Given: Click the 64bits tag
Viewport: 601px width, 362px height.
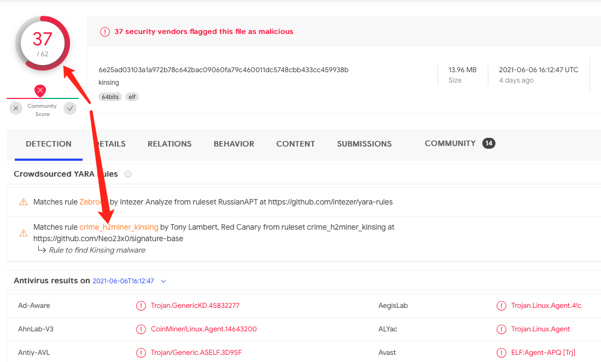Looking at the screenshot, I should coord(110,97).
